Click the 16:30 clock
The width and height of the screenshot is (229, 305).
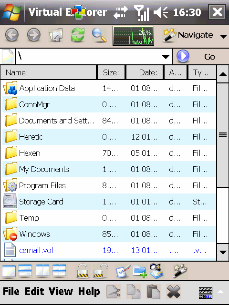point(187,12)
